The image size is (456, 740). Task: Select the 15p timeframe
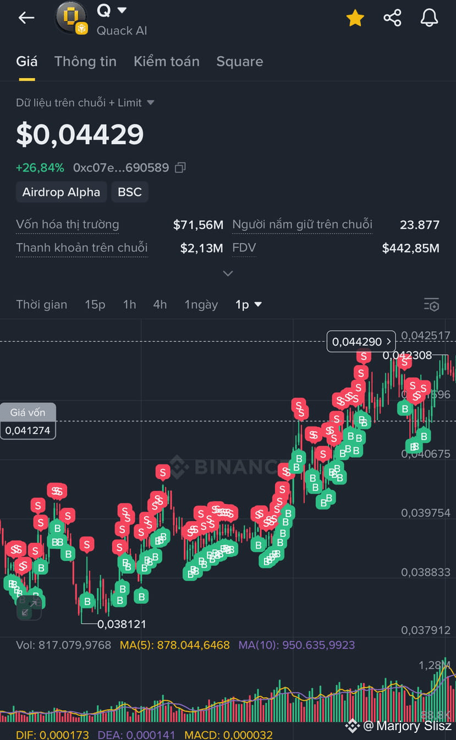pyautogui.click(x=95, y=304)
